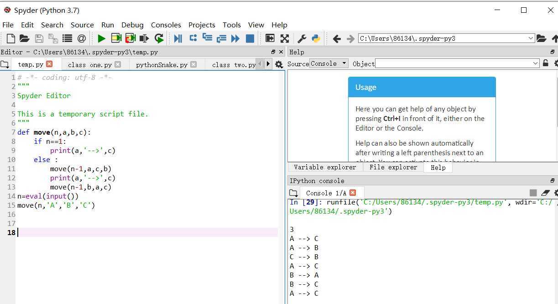
Task: Switch to Variable explorer tab
Action: [325, 168]
